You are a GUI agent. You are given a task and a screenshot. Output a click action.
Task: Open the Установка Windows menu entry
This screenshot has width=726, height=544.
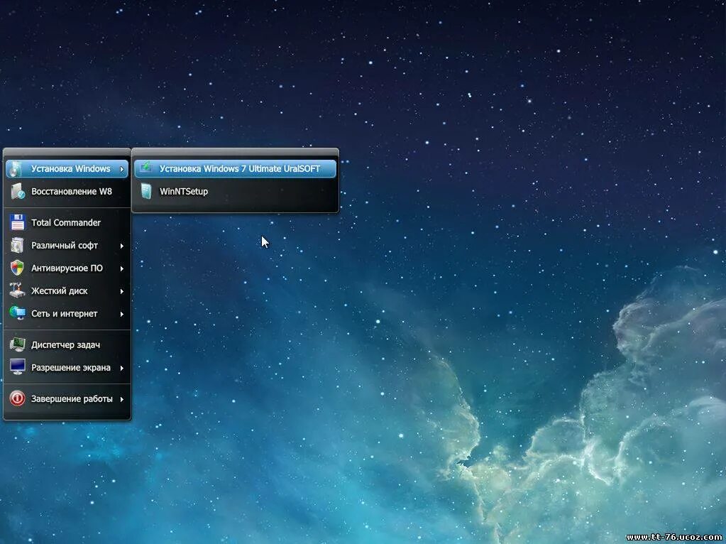67,168
